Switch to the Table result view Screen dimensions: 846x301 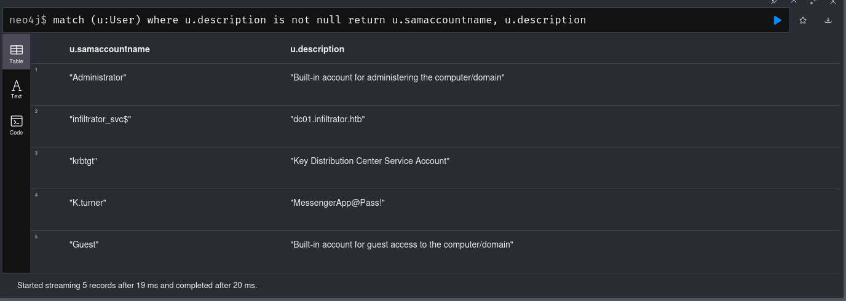point(17,53)
